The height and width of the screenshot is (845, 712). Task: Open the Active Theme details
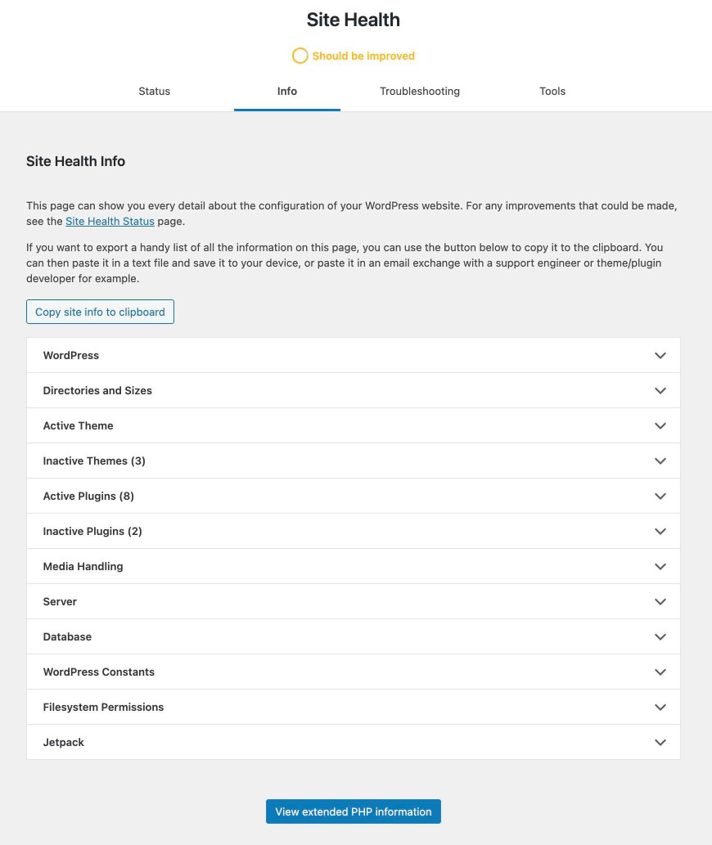(x=353, y=425)
